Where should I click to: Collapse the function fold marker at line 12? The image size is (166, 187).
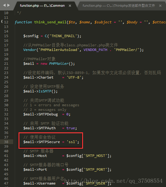coord(2,21)
